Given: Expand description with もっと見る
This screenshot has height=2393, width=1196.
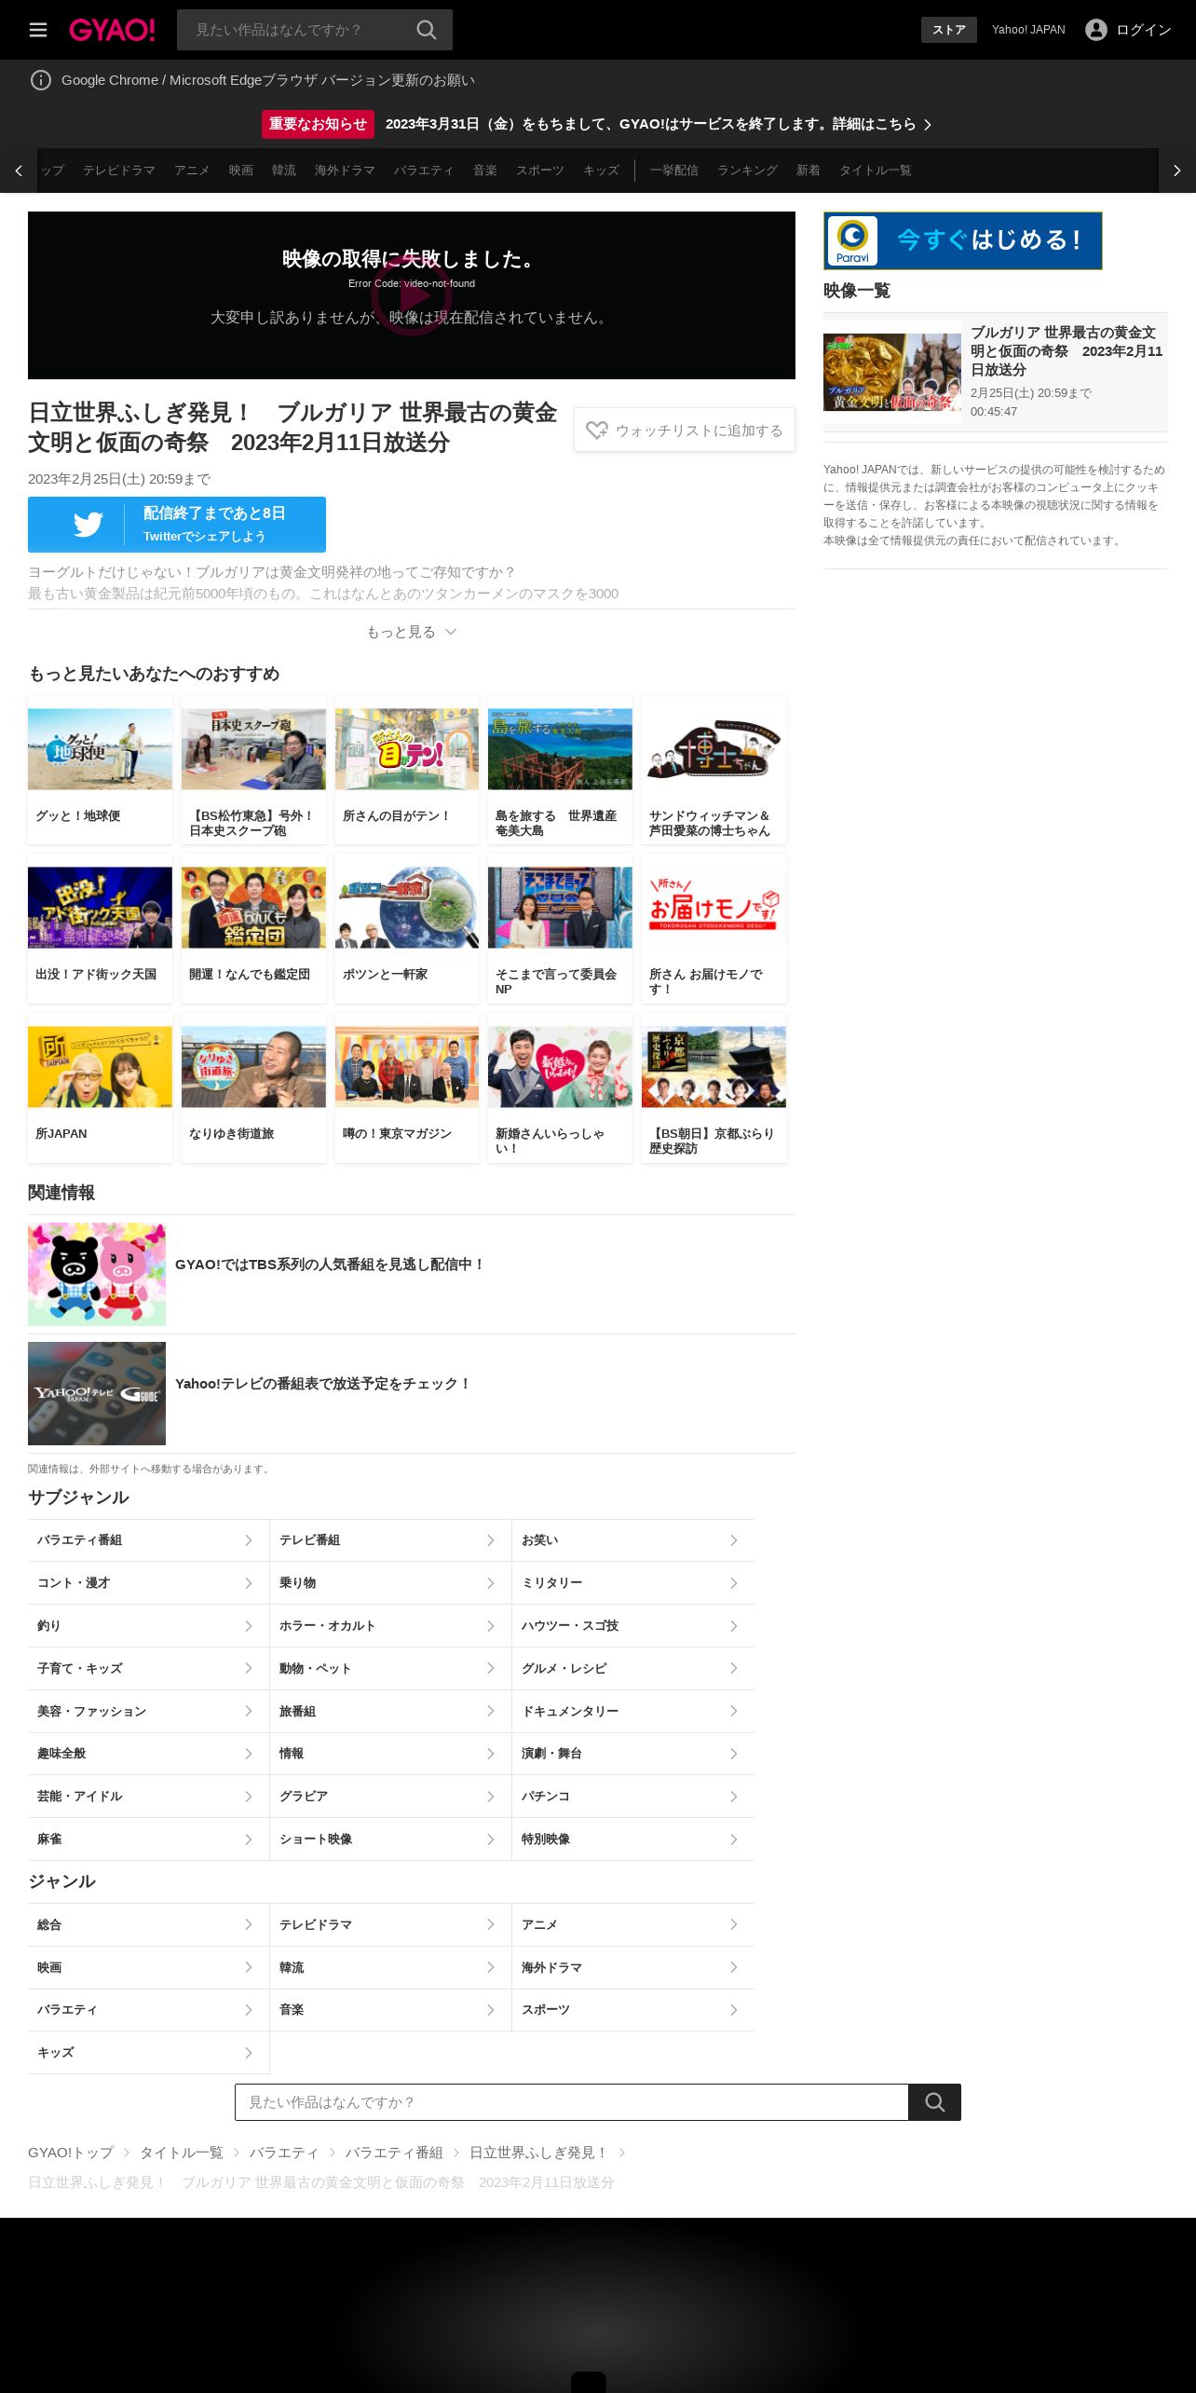Looking at the screenshot, I should click(x=412, y=632).
